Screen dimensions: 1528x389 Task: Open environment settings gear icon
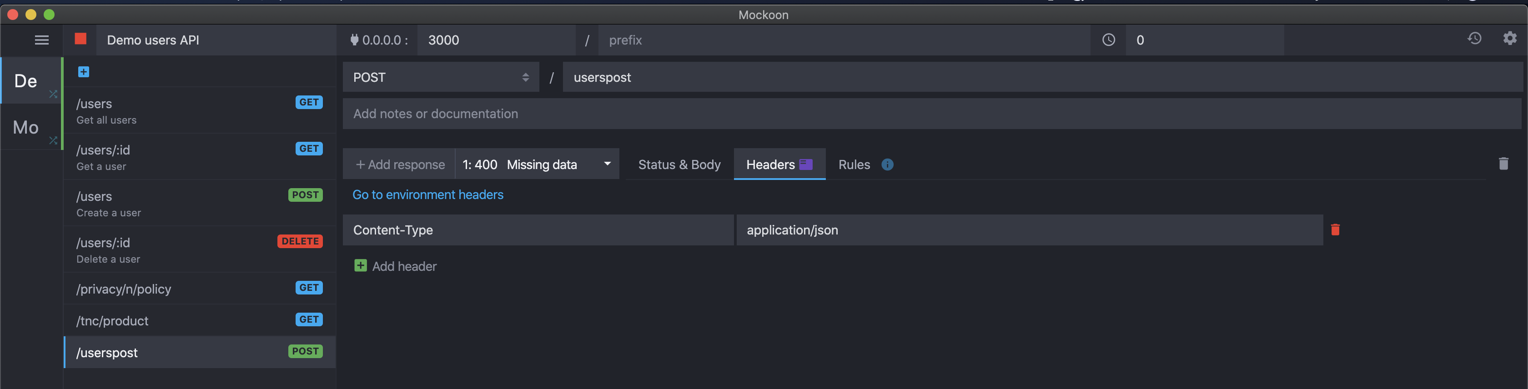[x=1510, y=39]
